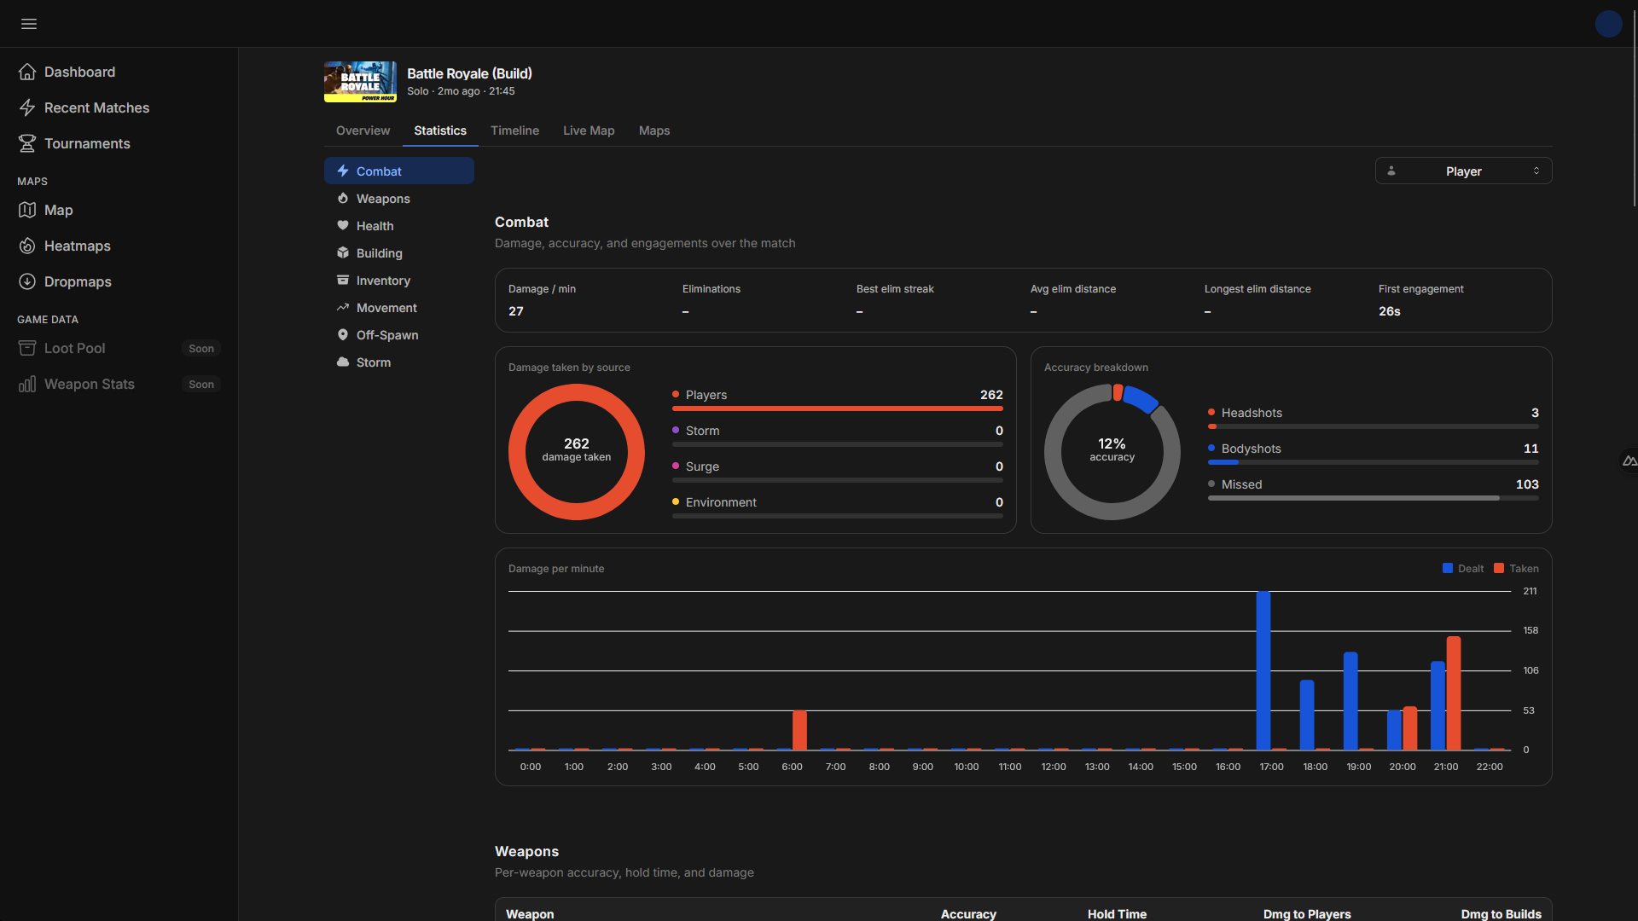Toggle the Dealt legend swatch
Viewport: 1638px width, 921px height.
pos(1448,568)
